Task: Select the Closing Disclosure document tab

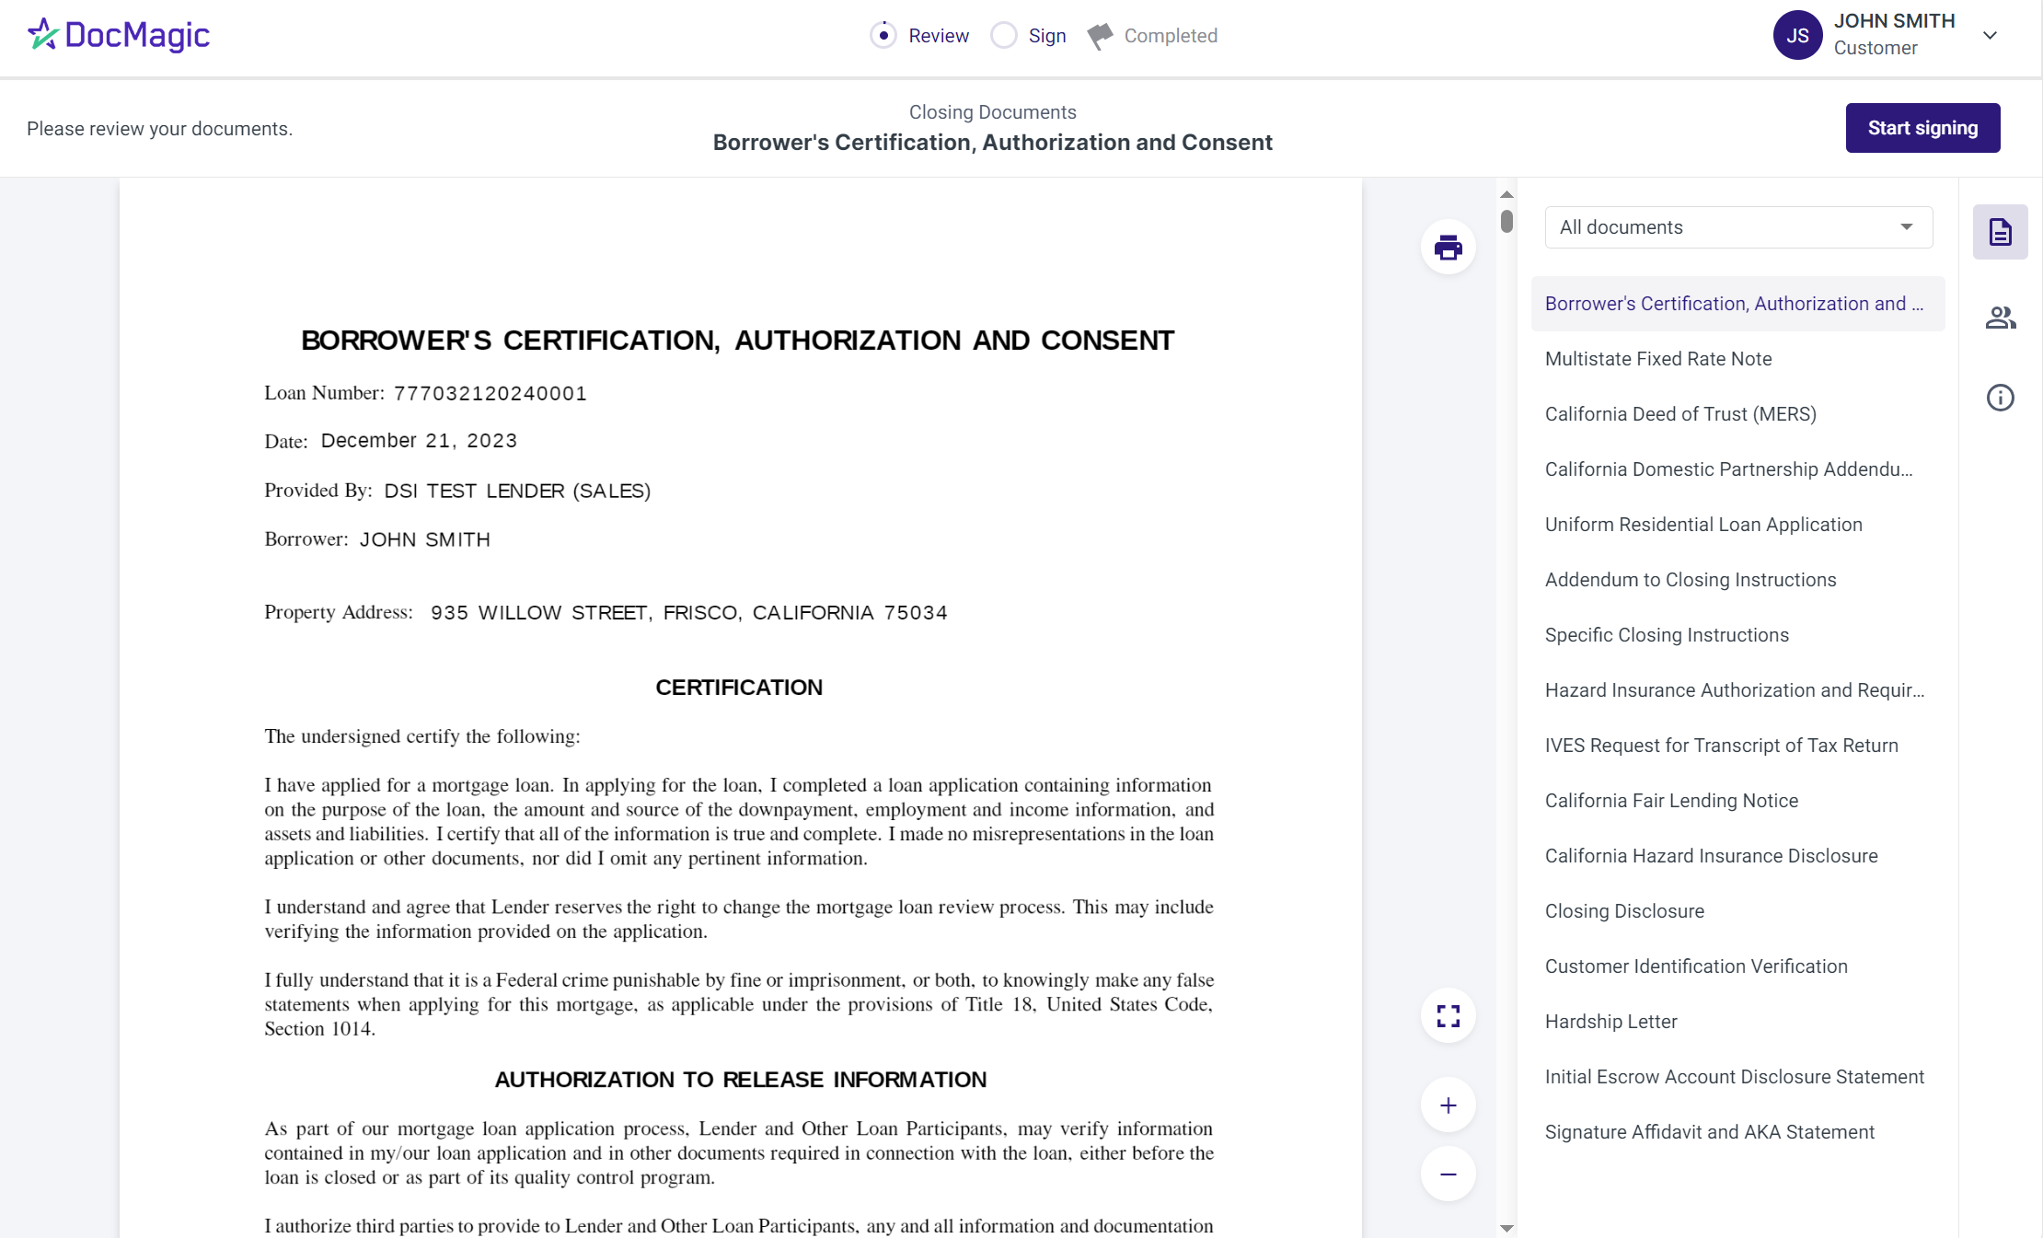Action: click(1624, 911)
